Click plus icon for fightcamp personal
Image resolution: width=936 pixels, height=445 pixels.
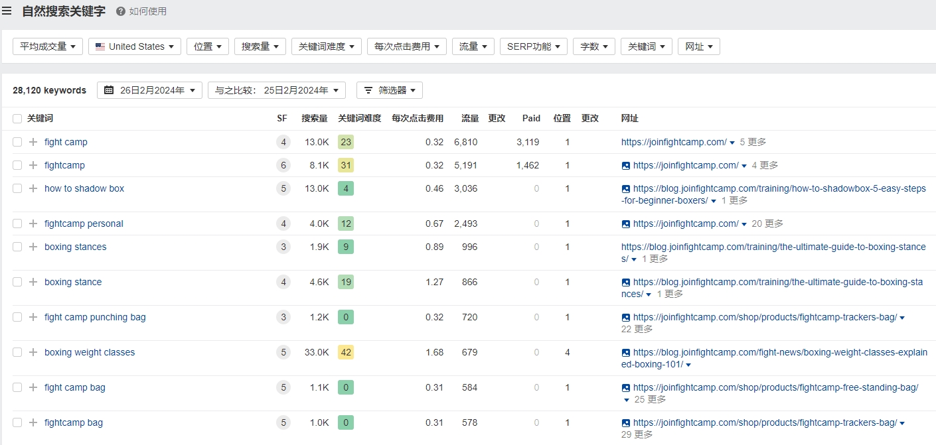[x=33, y=223]
